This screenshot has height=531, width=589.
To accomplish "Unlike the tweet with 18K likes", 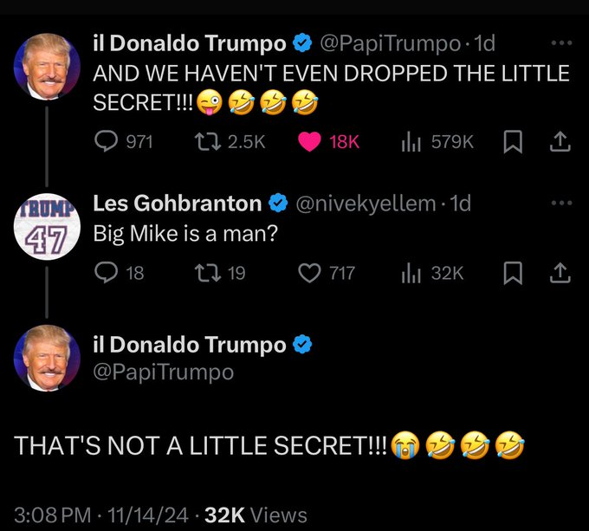I will click(x=309, y=141).
